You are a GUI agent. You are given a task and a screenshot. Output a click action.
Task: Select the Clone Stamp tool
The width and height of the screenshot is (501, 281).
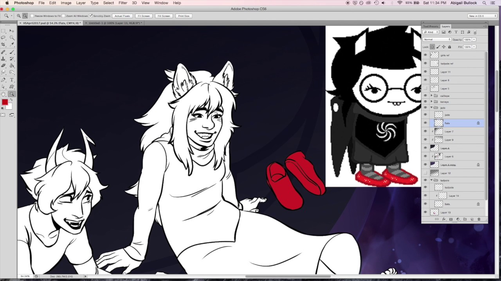(x=3, y=59)
